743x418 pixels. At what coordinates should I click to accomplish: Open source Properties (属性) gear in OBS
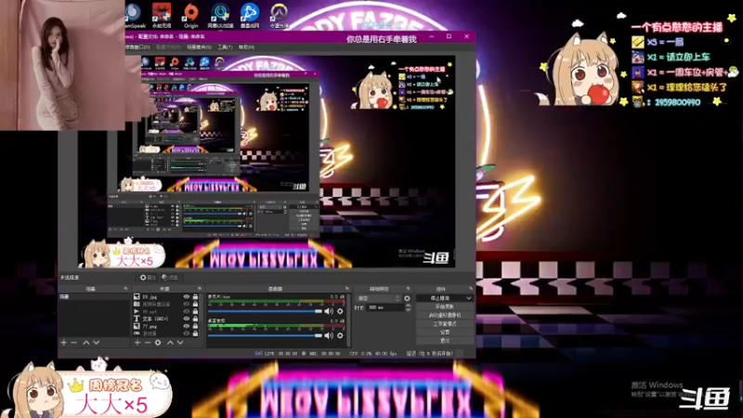(x=148, y=277)
